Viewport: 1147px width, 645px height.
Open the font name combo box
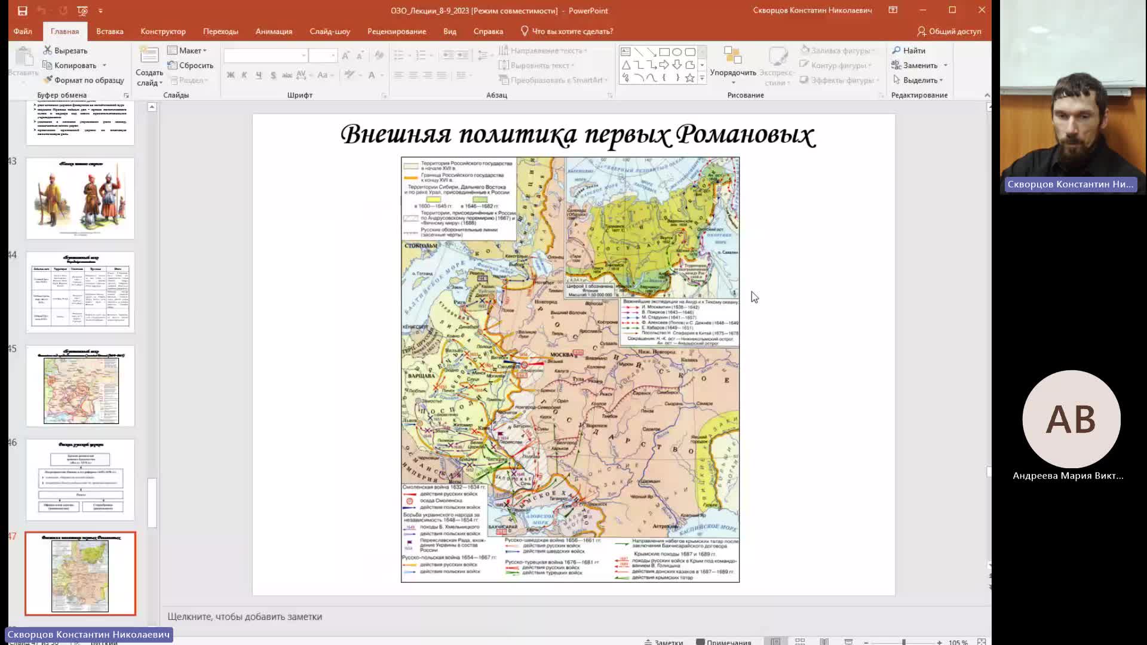click(266, 56)
